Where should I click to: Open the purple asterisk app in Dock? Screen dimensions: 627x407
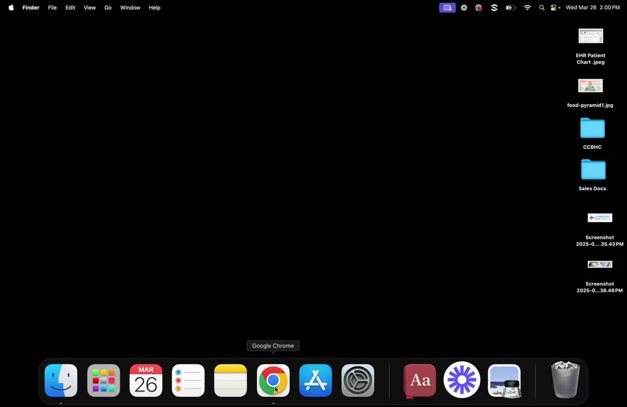pos(462,380)
